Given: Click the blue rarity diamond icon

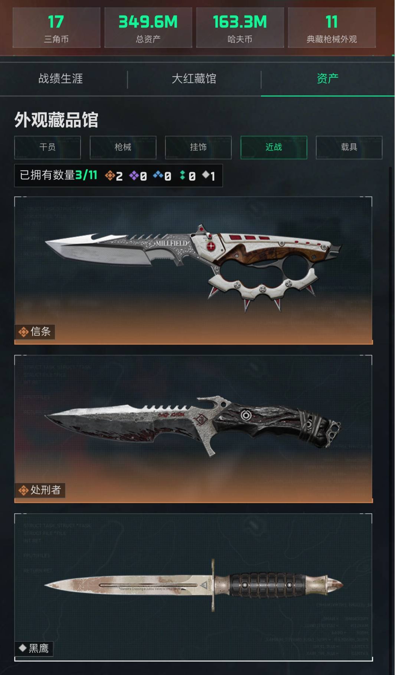Looking at the screenshot, I should 158,174.
